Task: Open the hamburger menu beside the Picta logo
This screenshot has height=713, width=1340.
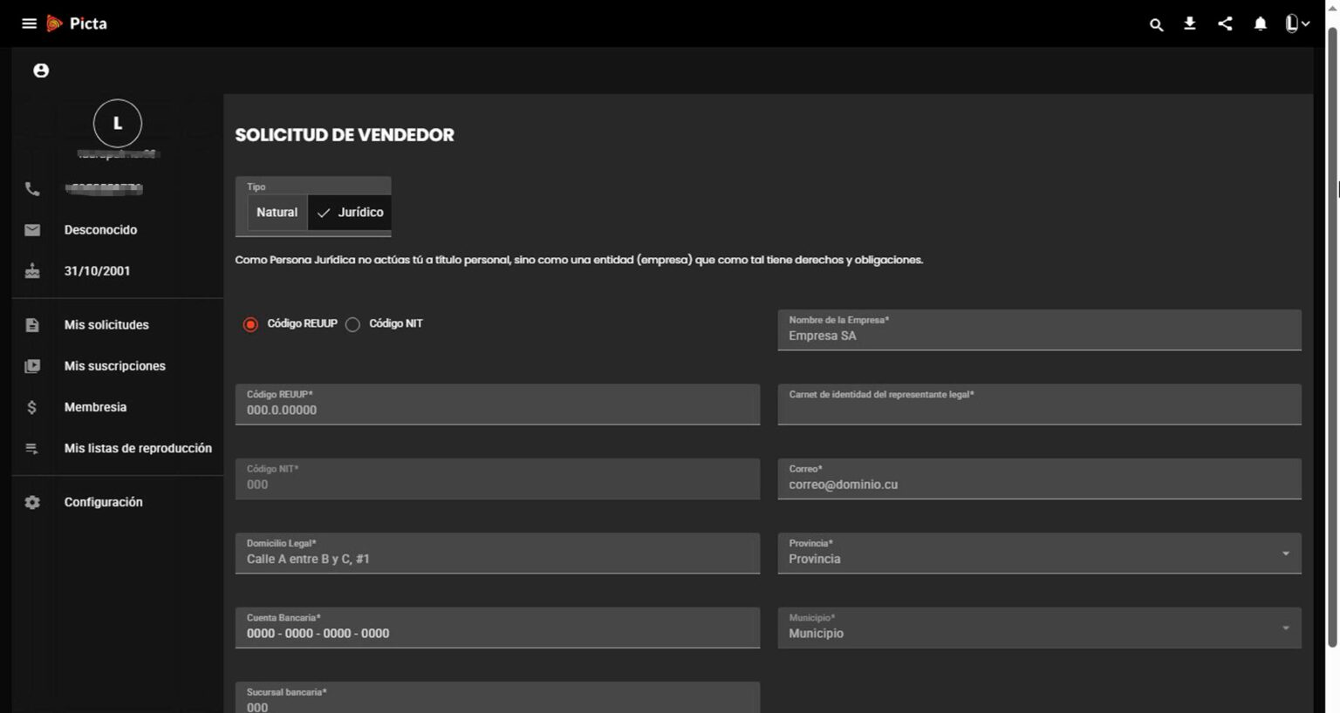Action: tap(29, 24)
